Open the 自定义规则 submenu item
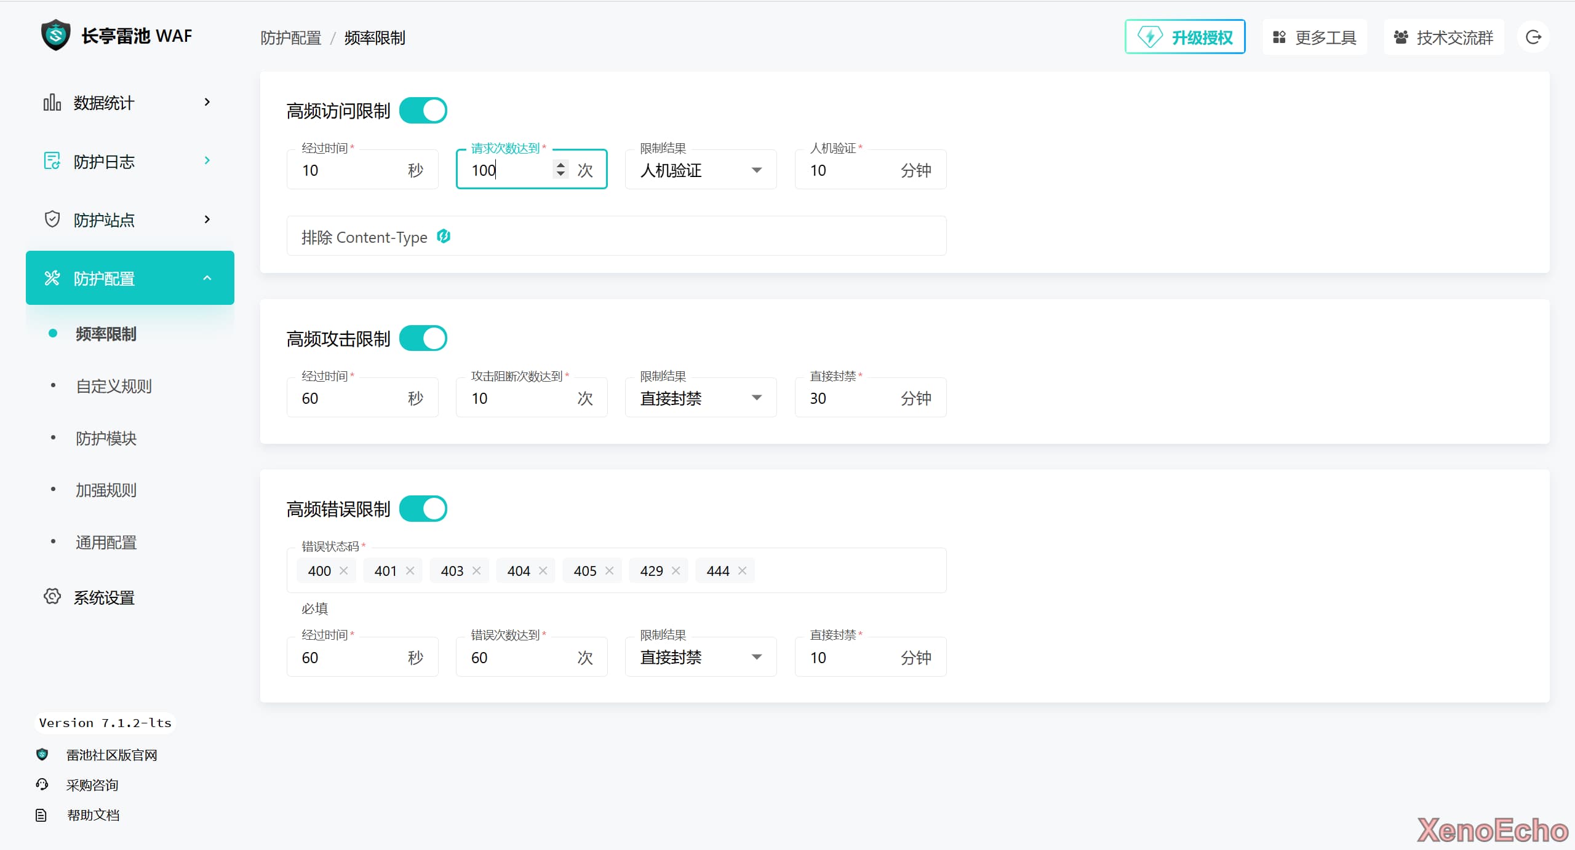This screenshot has width=1575, height=850. point(114,386)
